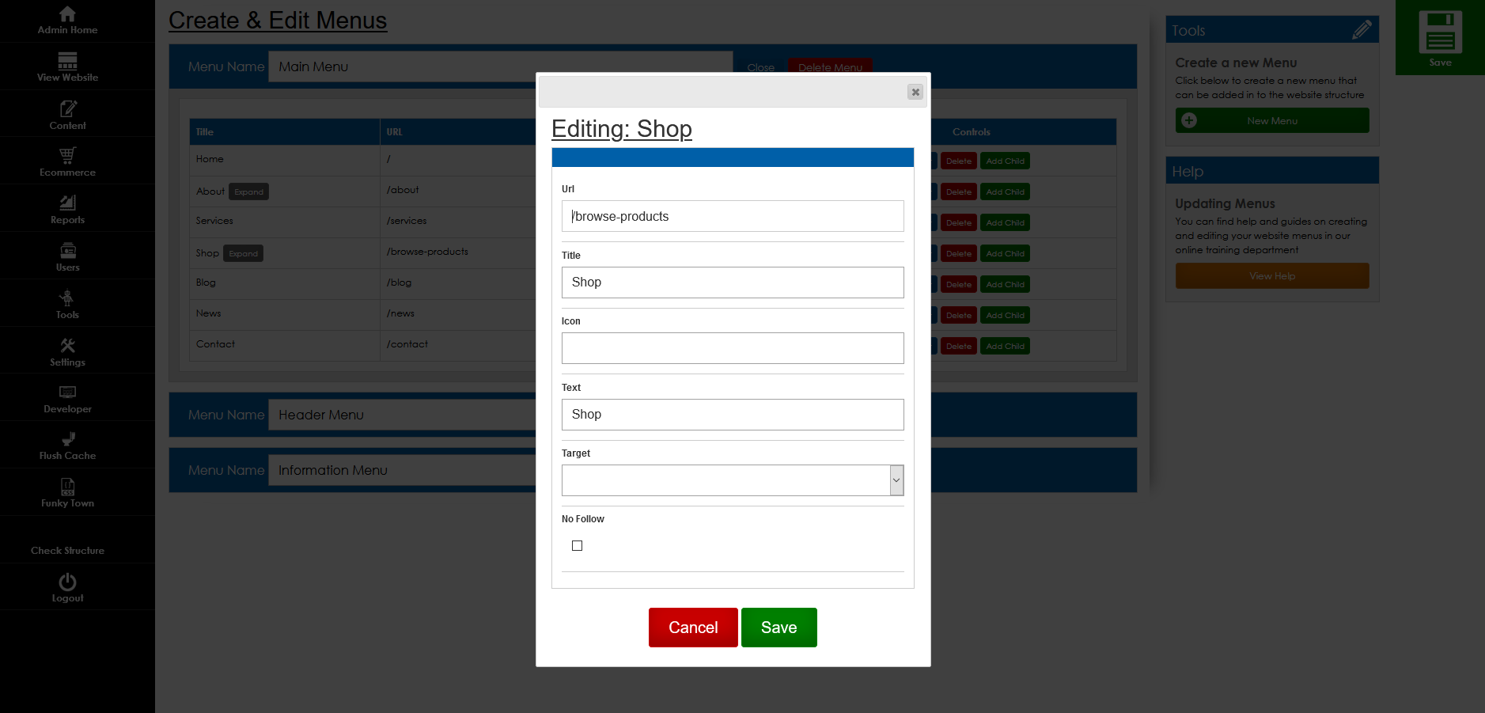Click the /services URL cell
1485x713 pixels.
pyautogui.click(x=458, y=222)
